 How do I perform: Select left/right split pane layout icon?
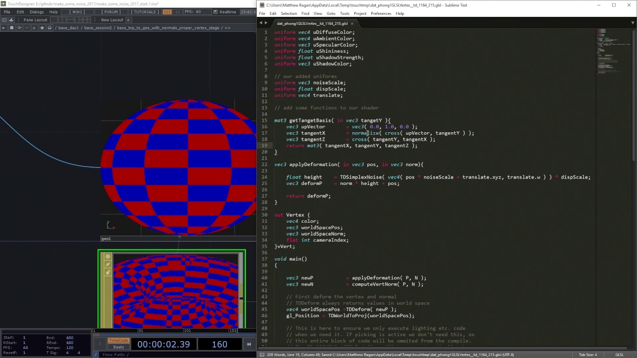coord(62,20)
